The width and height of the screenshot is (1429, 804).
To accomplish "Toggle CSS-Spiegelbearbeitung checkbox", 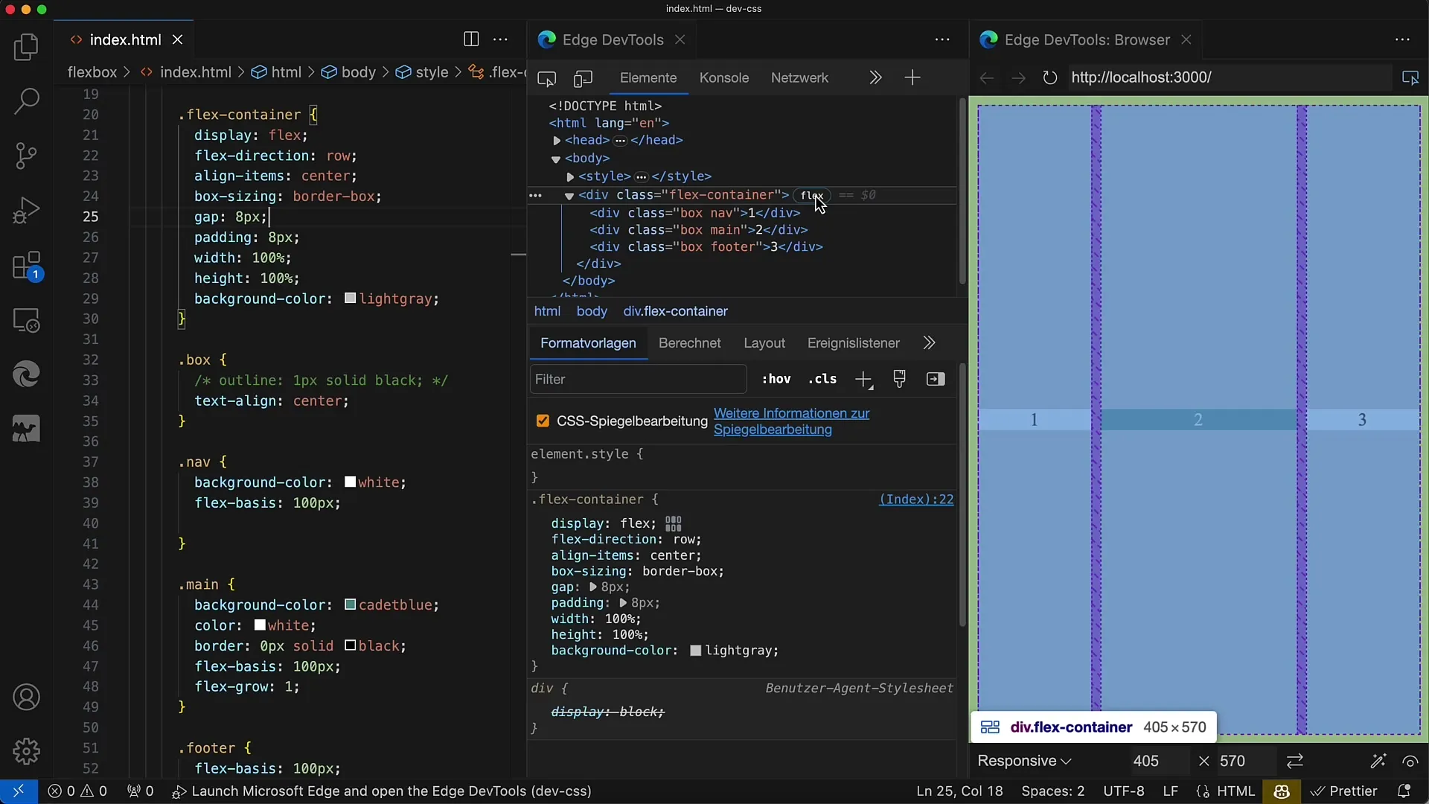I will pos(543,421).
